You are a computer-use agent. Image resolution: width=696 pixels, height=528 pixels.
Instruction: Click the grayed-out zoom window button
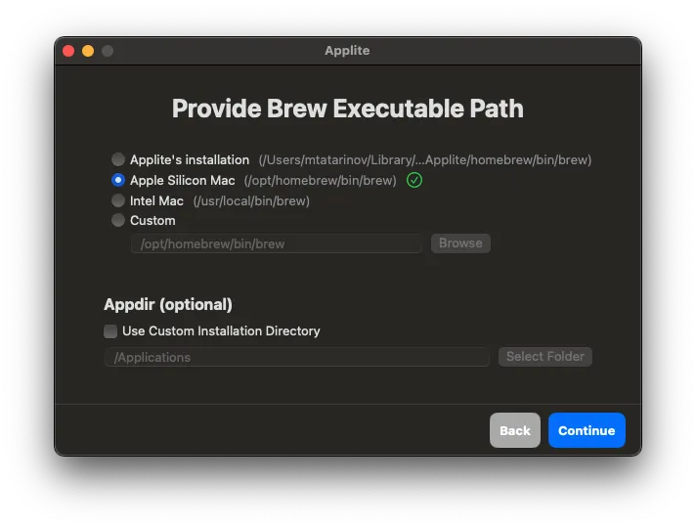pos(108,51)
